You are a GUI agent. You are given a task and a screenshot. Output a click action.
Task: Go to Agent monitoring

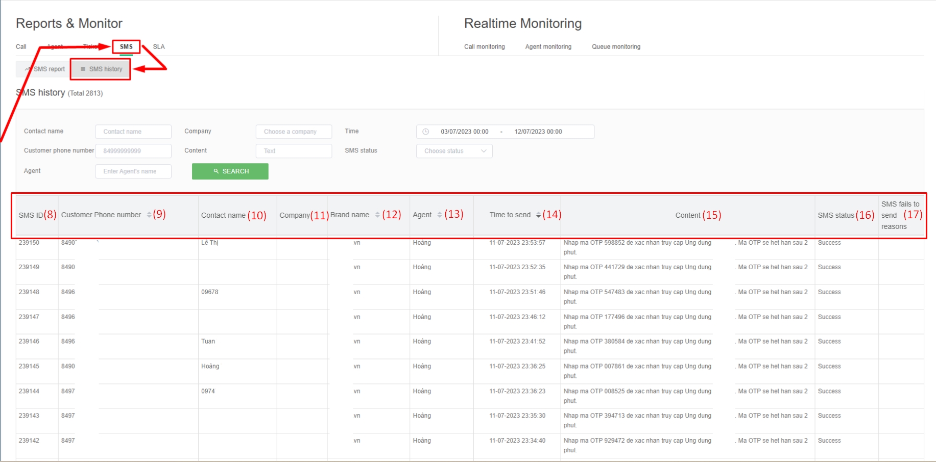pos(548,46)
